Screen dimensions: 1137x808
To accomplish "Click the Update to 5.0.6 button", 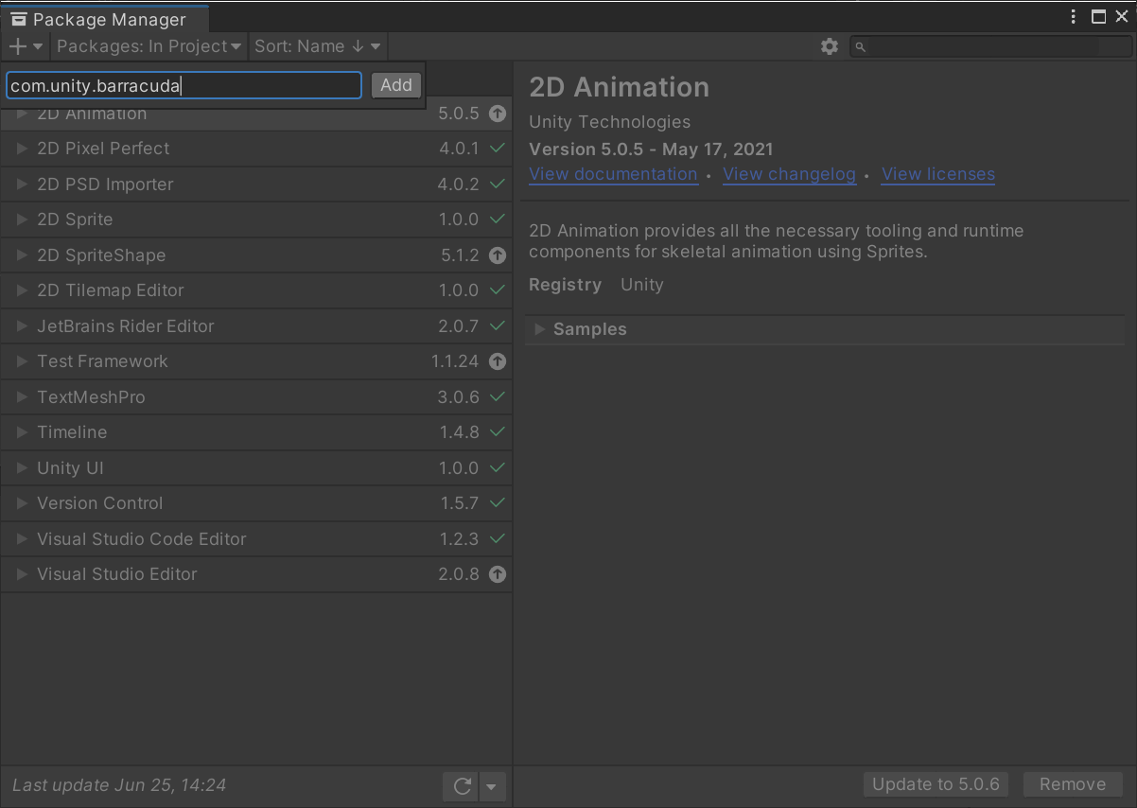I will [x=935, y=784].
